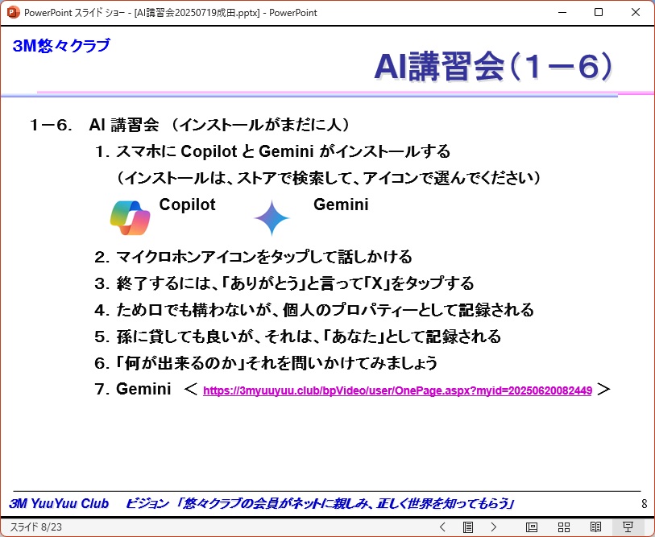This screenshot has width=655, height=537.
Task: Close the slide show window
Action: pyautogui.click(x=636, y=12)
